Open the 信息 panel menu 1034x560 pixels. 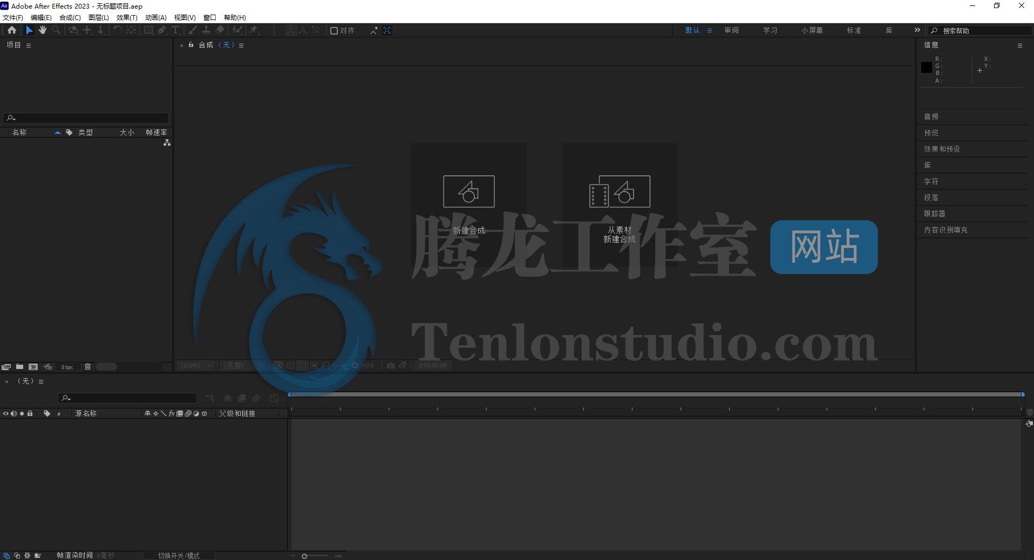click(1020, 45)
